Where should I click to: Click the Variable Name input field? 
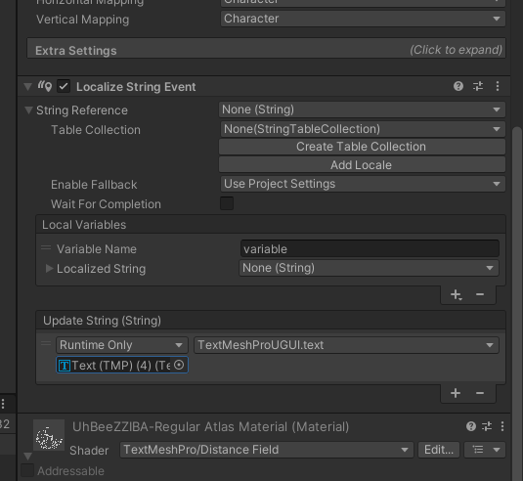370,249
